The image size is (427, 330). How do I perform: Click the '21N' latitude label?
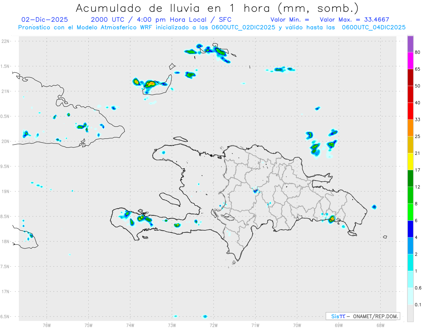(6, 91)
